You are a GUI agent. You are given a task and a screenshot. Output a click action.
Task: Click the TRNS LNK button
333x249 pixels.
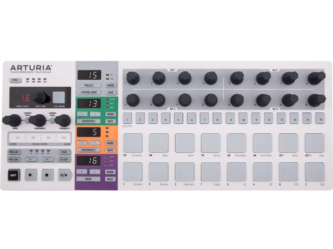pos(14,152)
